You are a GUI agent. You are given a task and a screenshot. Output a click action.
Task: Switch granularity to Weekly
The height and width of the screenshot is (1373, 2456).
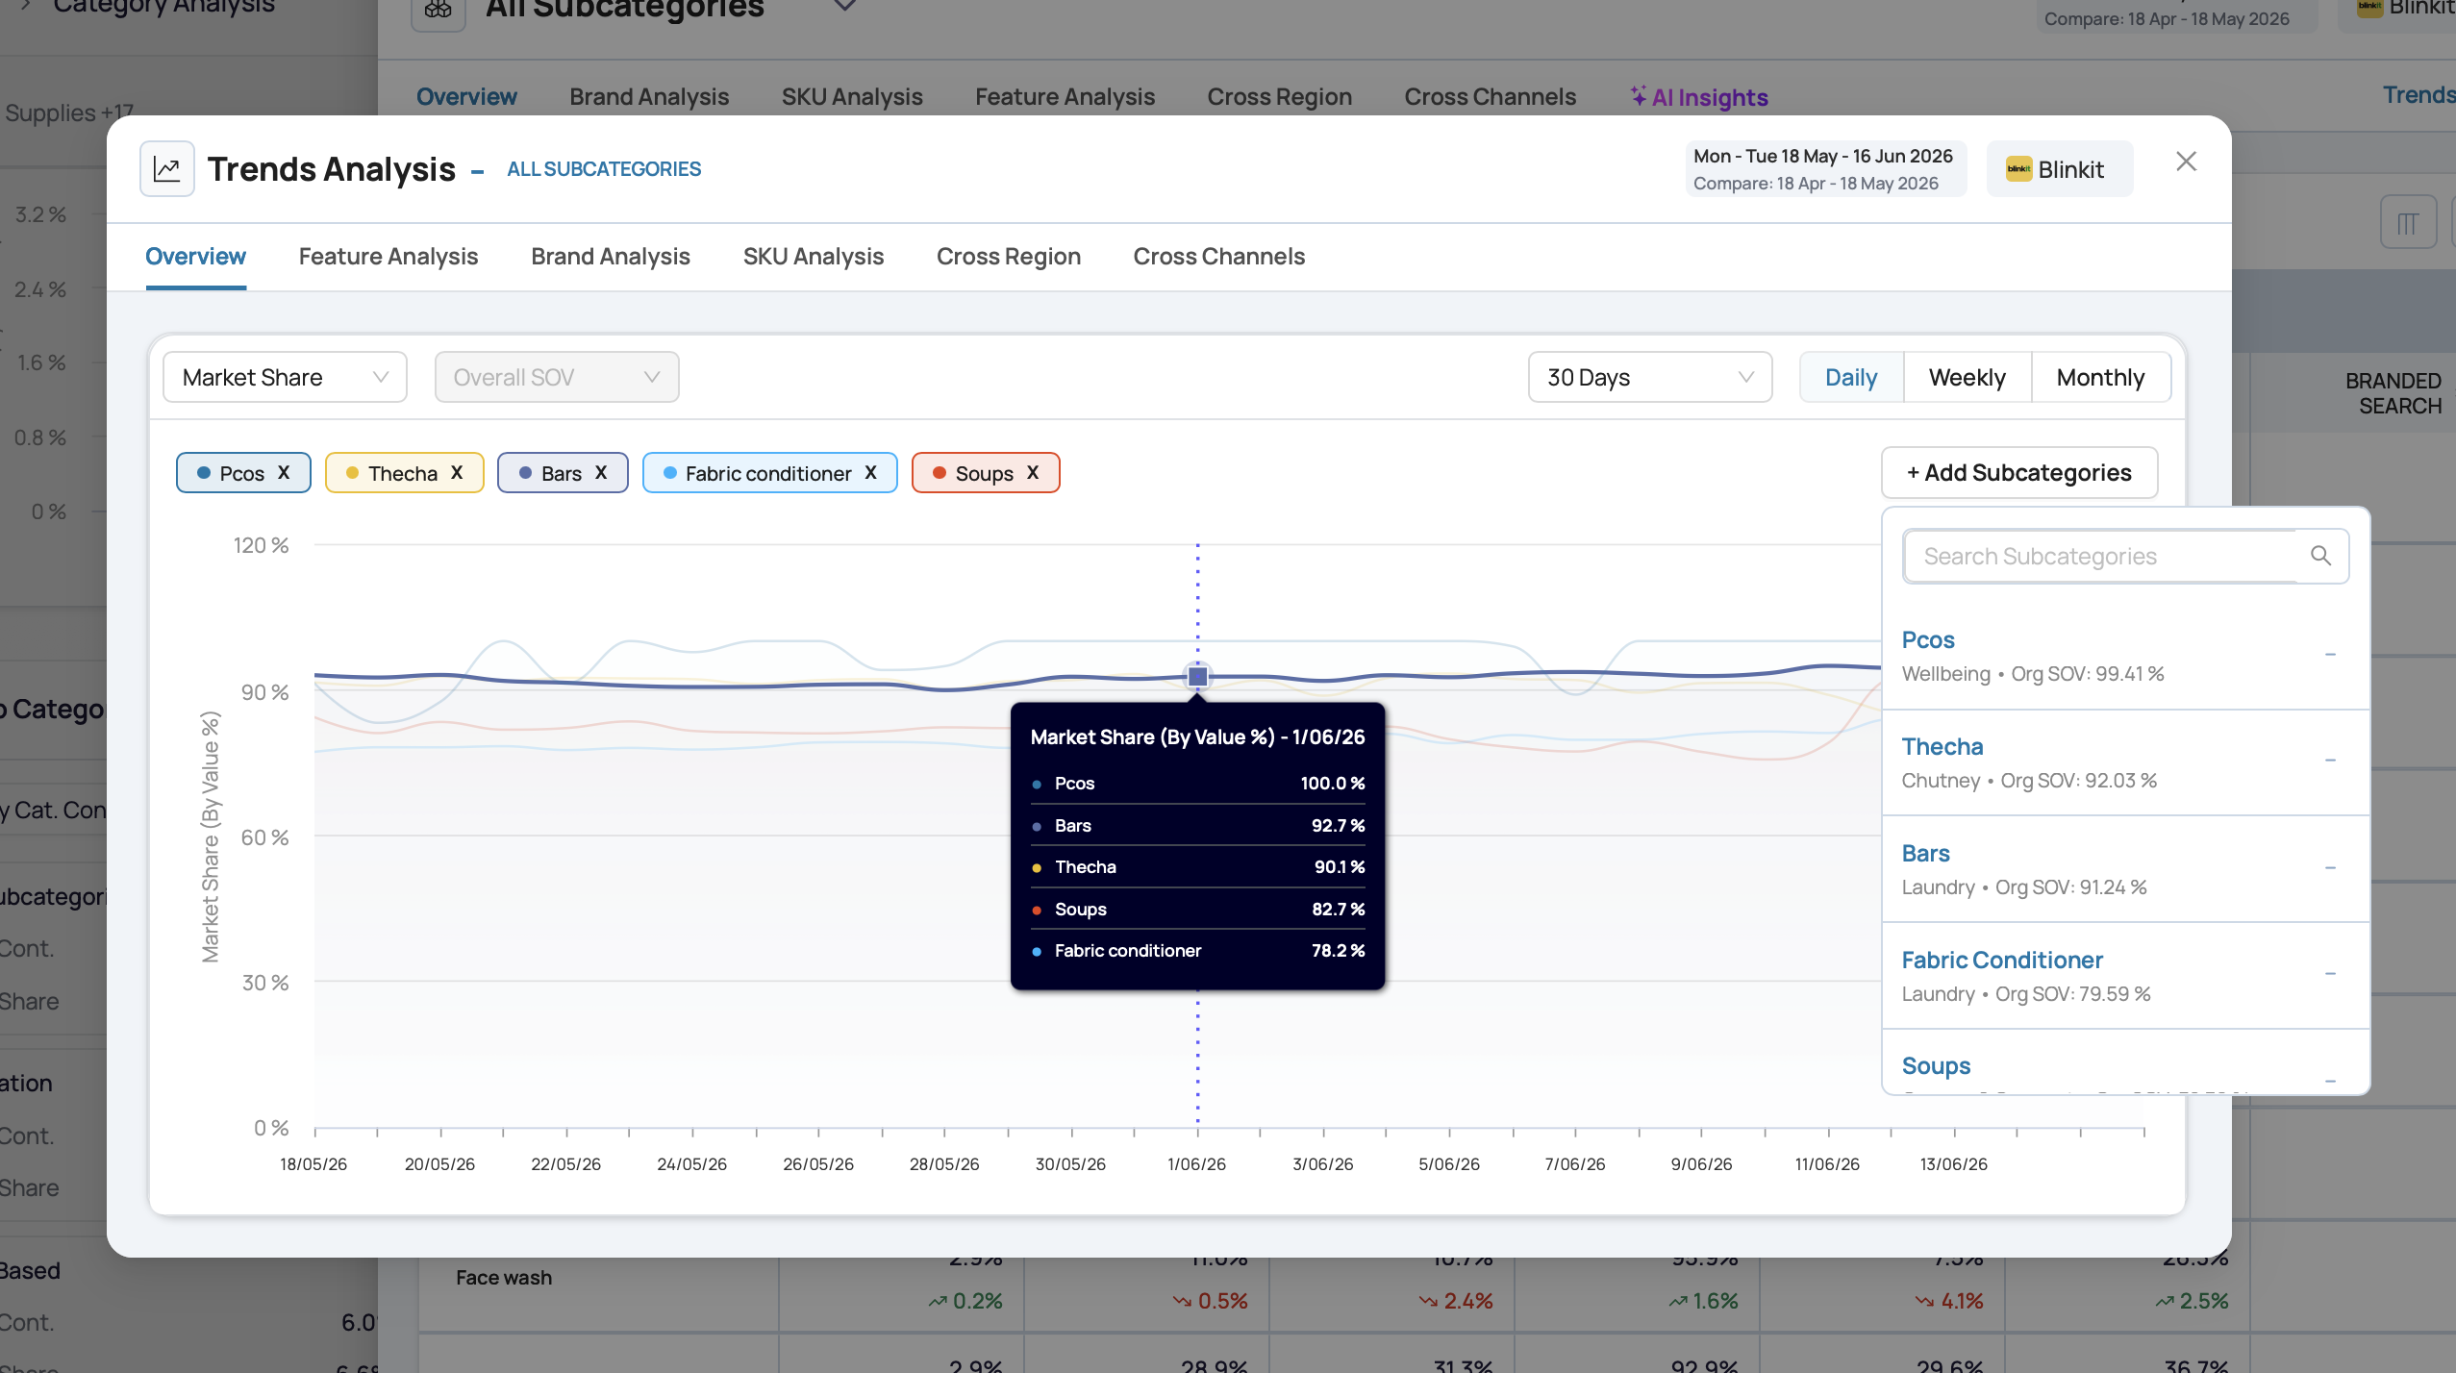click(x=1967, y=377)
